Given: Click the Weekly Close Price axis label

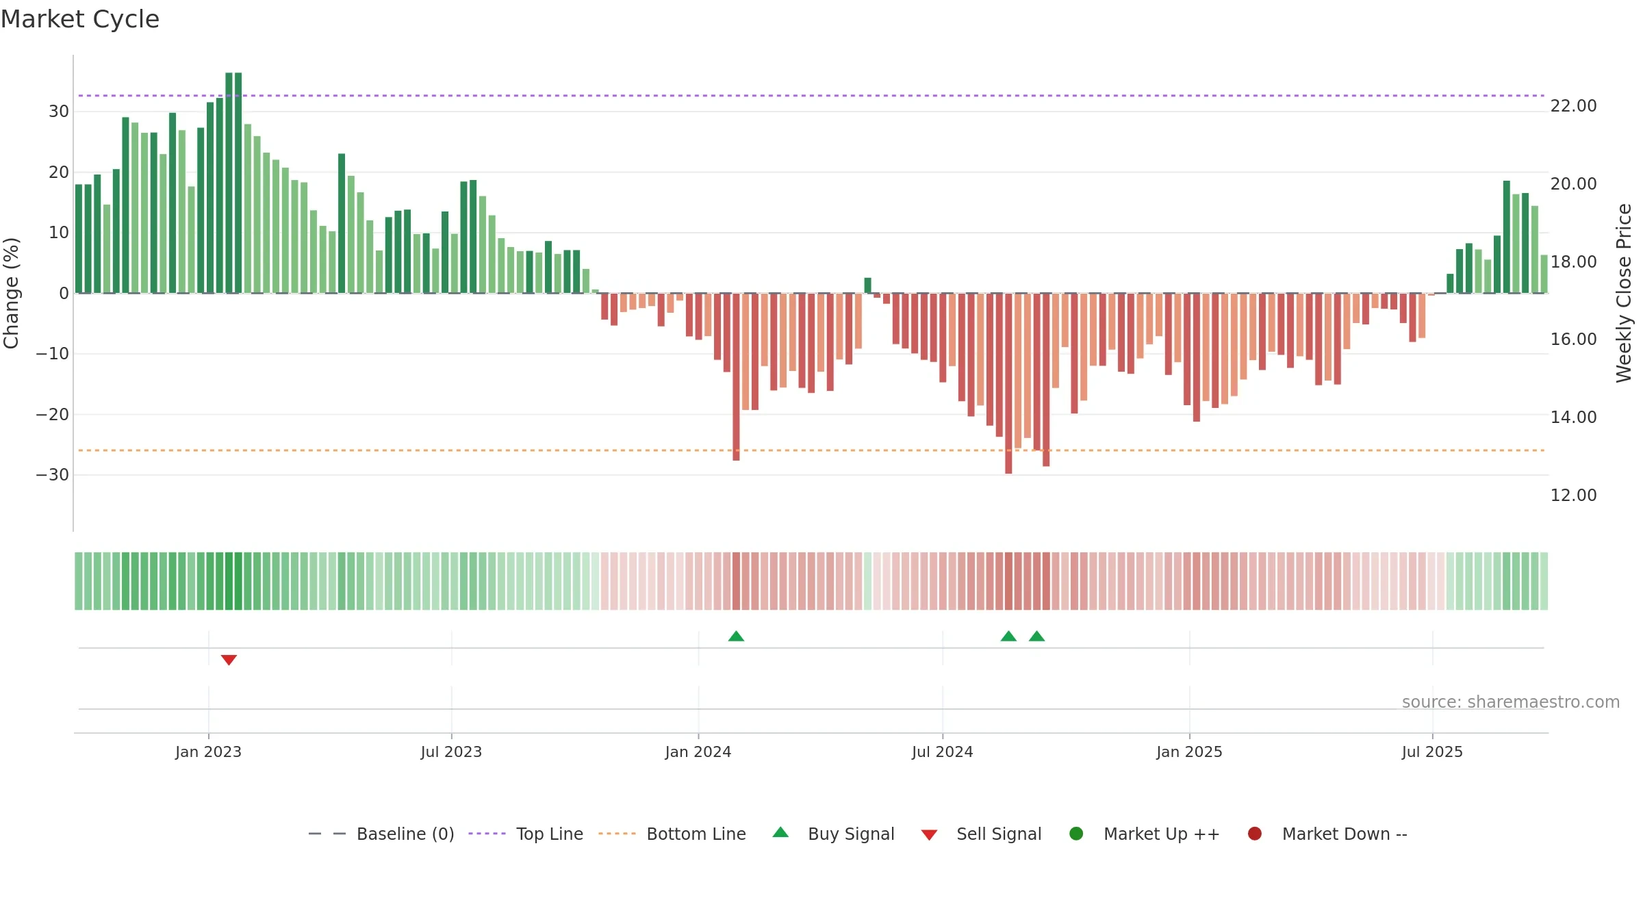Looking at the screenshot, I should click(1624, 293).
